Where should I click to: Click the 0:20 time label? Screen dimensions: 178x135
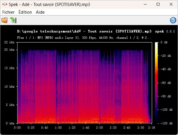pyautogui.click(x=31, y=128)
